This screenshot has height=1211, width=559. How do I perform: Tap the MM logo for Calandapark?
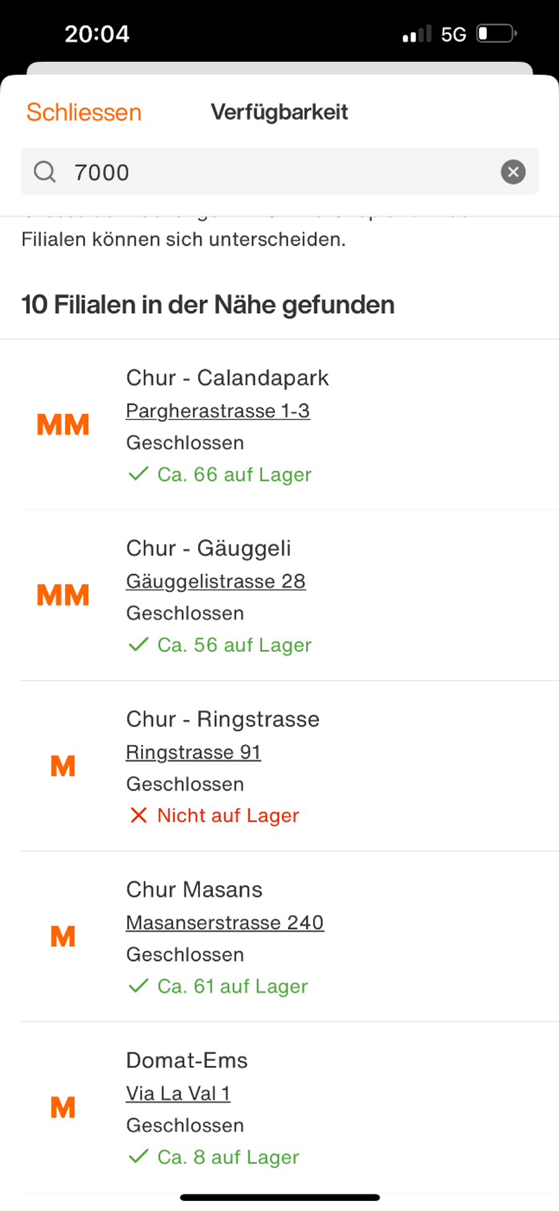[x=63, y=425]
